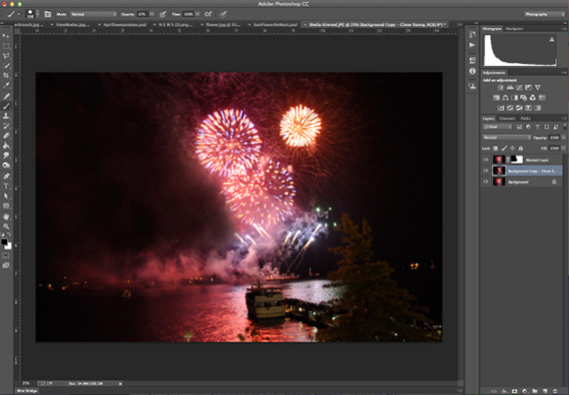Screen dimensions: 569x395
Task: Open the Photography workspace dropdown
Action: click(544, 14)
